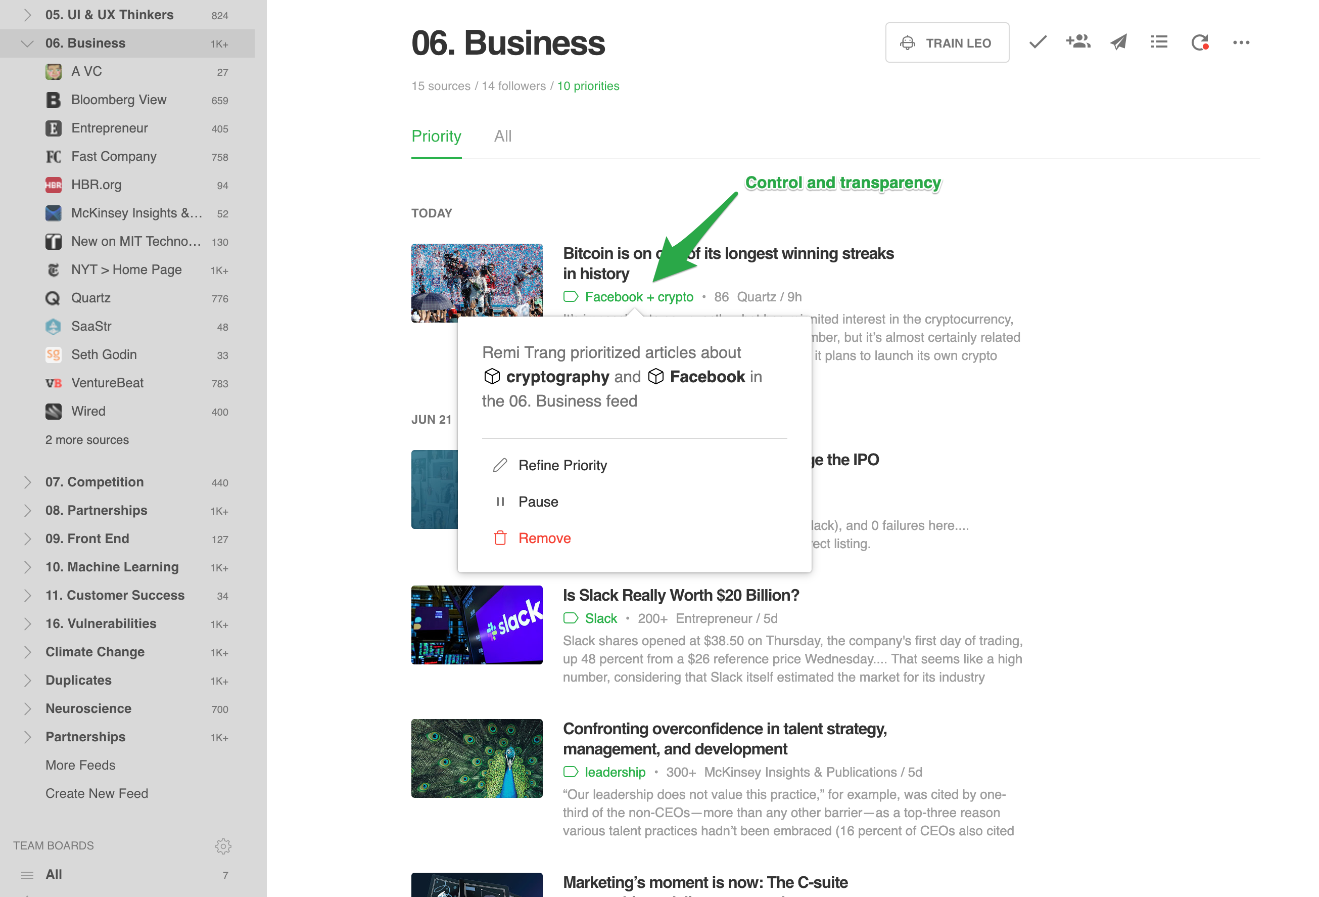Open the add team members icon
This screenshot has height=897, width=1319.
pos(1078,42)
